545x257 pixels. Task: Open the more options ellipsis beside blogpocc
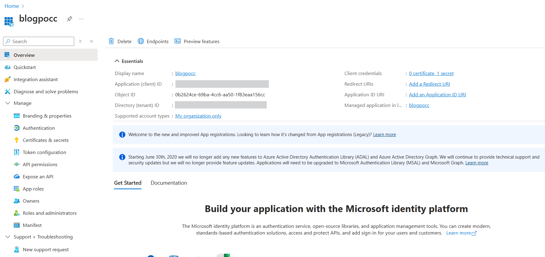tap(82, 19)
